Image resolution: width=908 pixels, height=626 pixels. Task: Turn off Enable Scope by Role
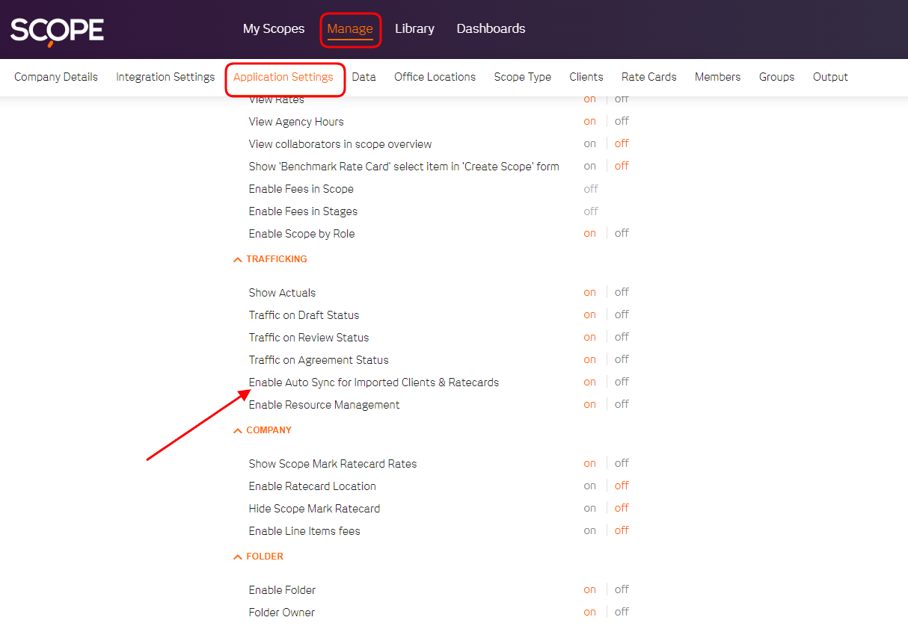[622, 233]
